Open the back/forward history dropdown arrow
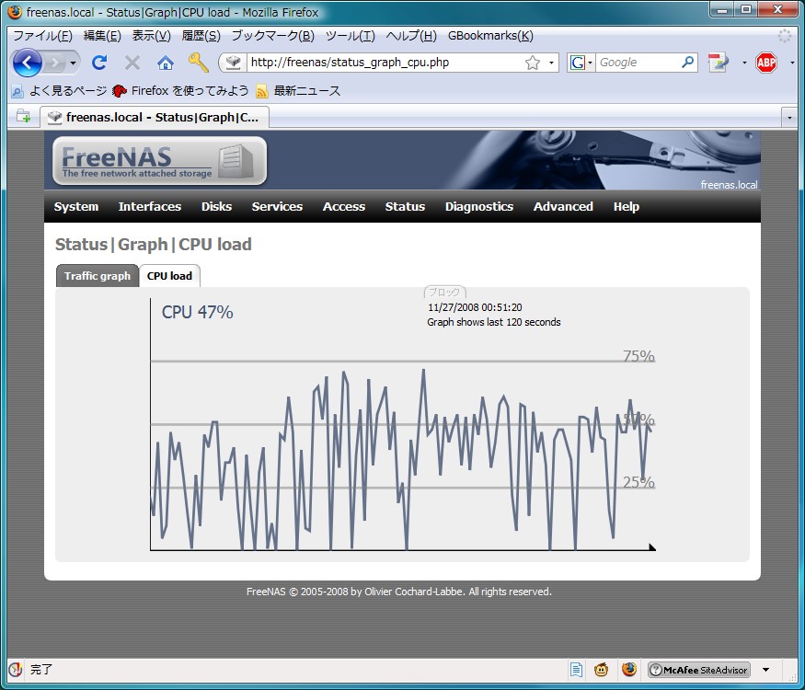 click(x=73, y=63)
